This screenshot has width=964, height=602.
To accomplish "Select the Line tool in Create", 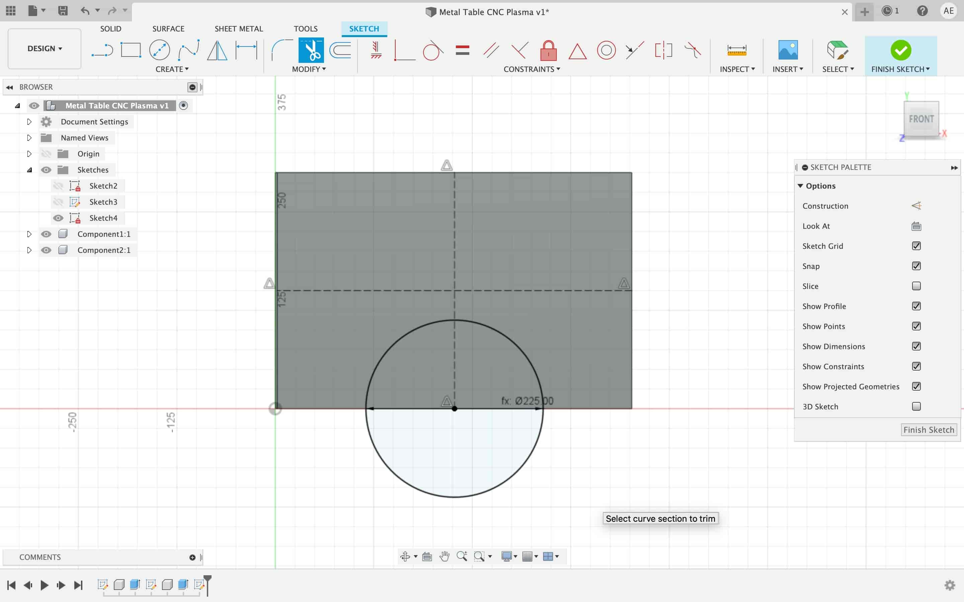I will [x=102, y=51].
